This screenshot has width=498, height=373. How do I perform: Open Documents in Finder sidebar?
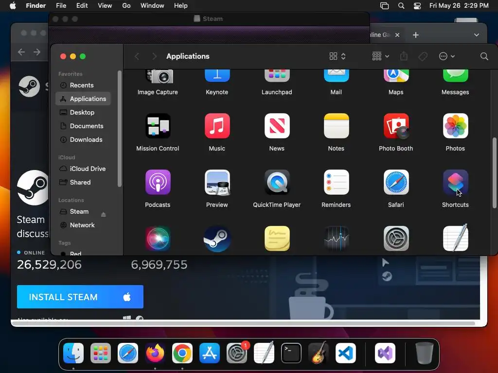pyautogui.click(x=83, y=126)
